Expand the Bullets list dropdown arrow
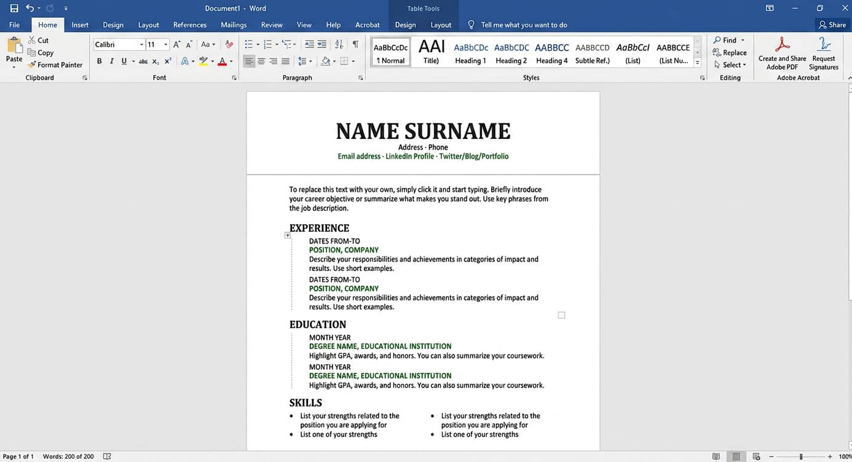 [258, 44]
